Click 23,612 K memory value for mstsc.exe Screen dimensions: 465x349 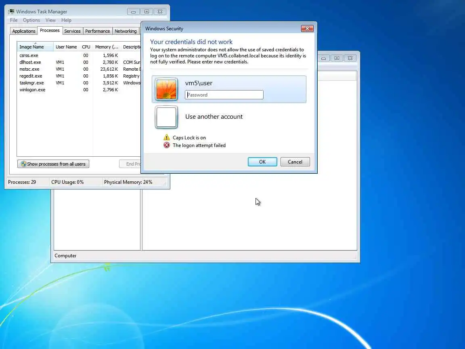[x=109, y=69]
